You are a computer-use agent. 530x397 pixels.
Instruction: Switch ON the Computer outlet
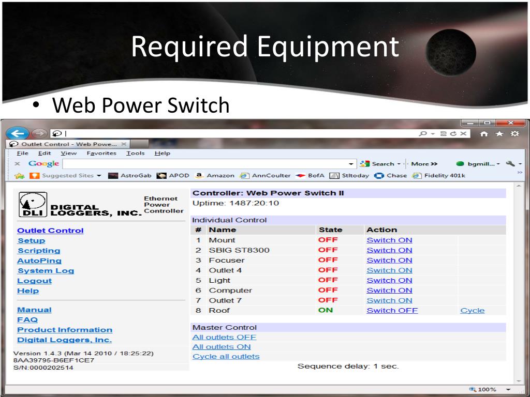(x=389, y=291)
